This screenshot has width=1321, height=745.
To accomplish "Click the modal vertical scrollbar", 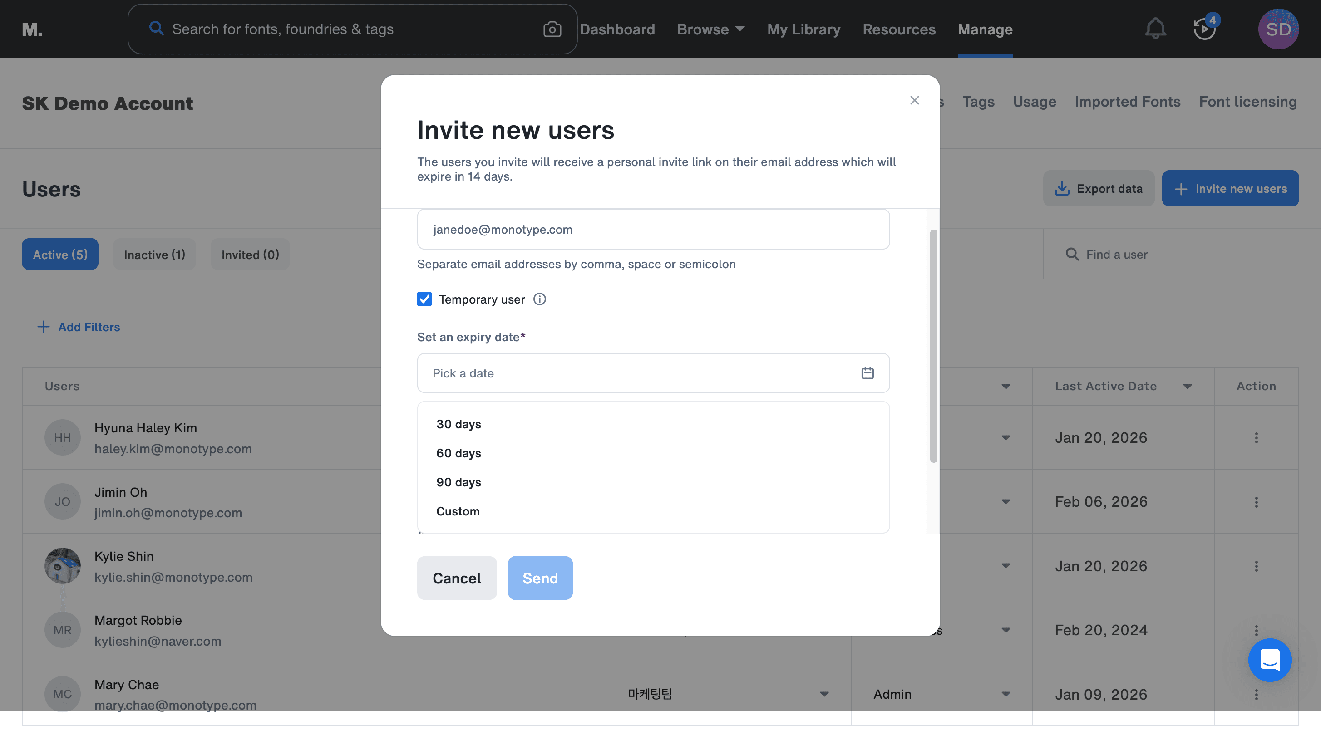I will point(933,346).
